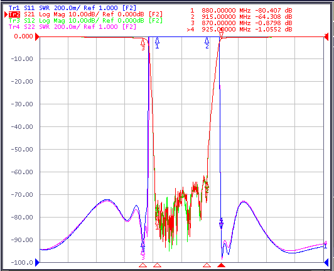334x271 pixels.
Task: Click the marker 3 readout at 870 MHz
Action: tap(241, 23)
